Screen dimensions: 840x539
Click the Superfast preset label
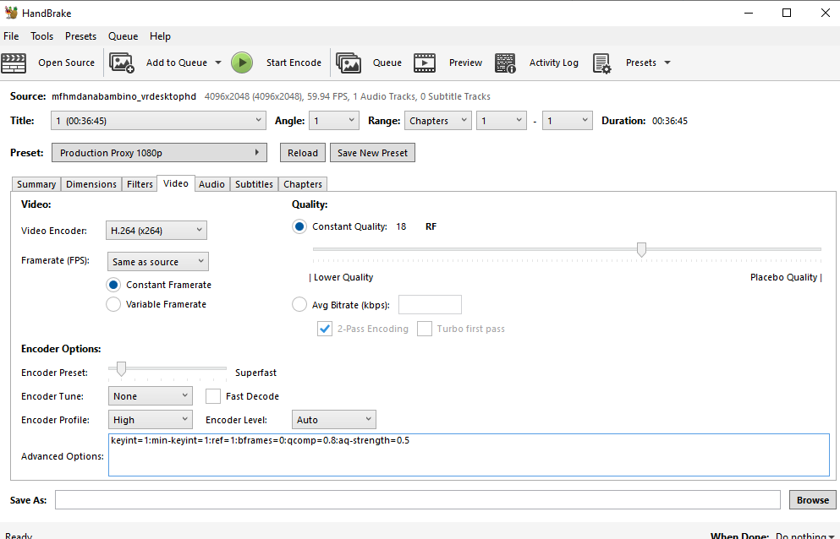click(256, 373)
